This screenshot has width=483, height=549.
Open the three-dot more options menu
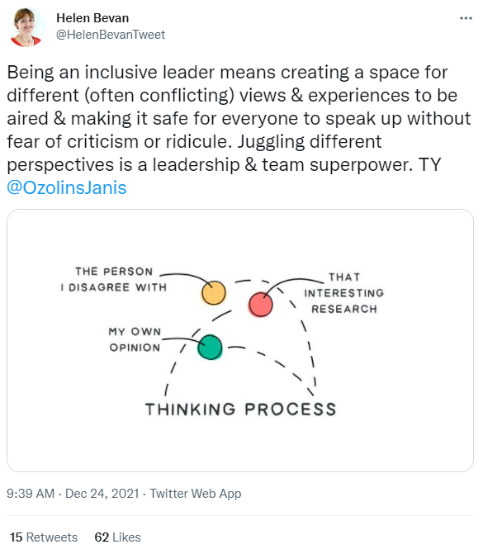466,18
